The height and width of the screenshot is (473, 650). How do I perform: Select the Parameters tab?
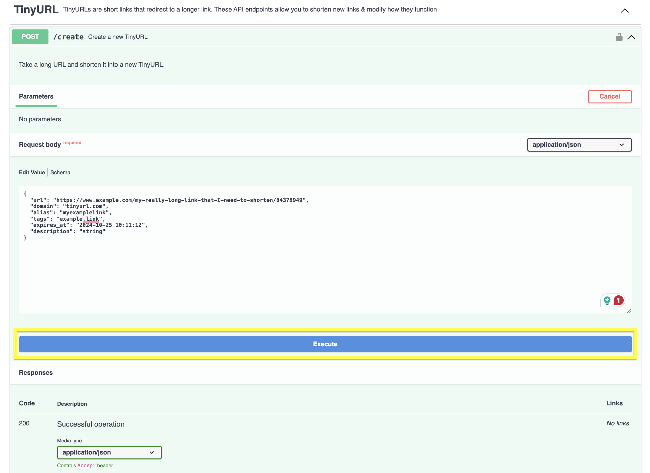pos(36,96)
